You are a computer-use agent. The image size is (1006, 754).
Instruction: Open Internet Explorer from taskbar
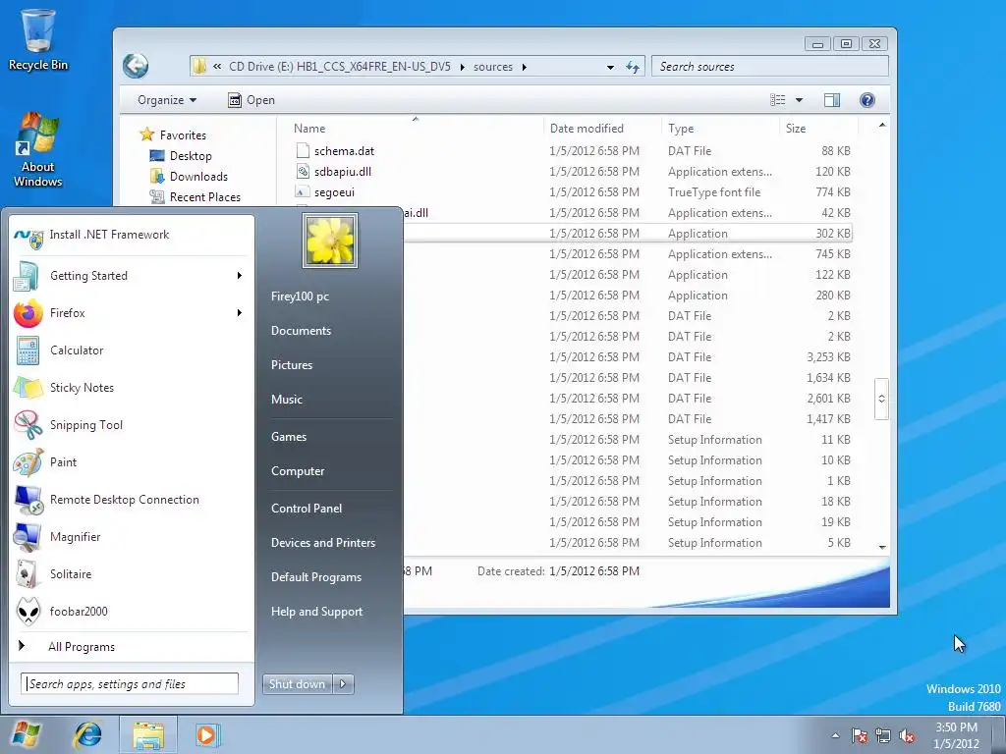click(87, 734)
